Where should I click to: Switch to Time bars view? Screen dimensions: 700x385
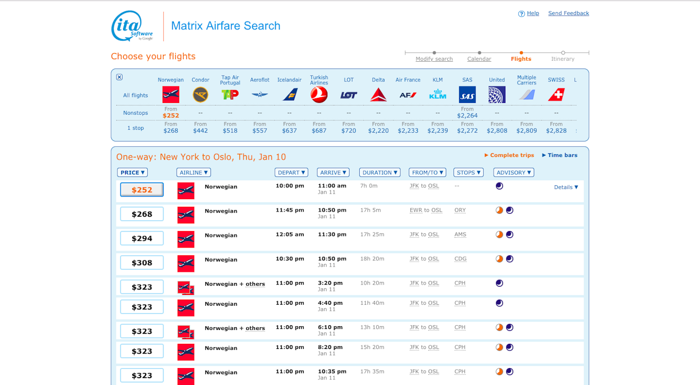point(559,155)
